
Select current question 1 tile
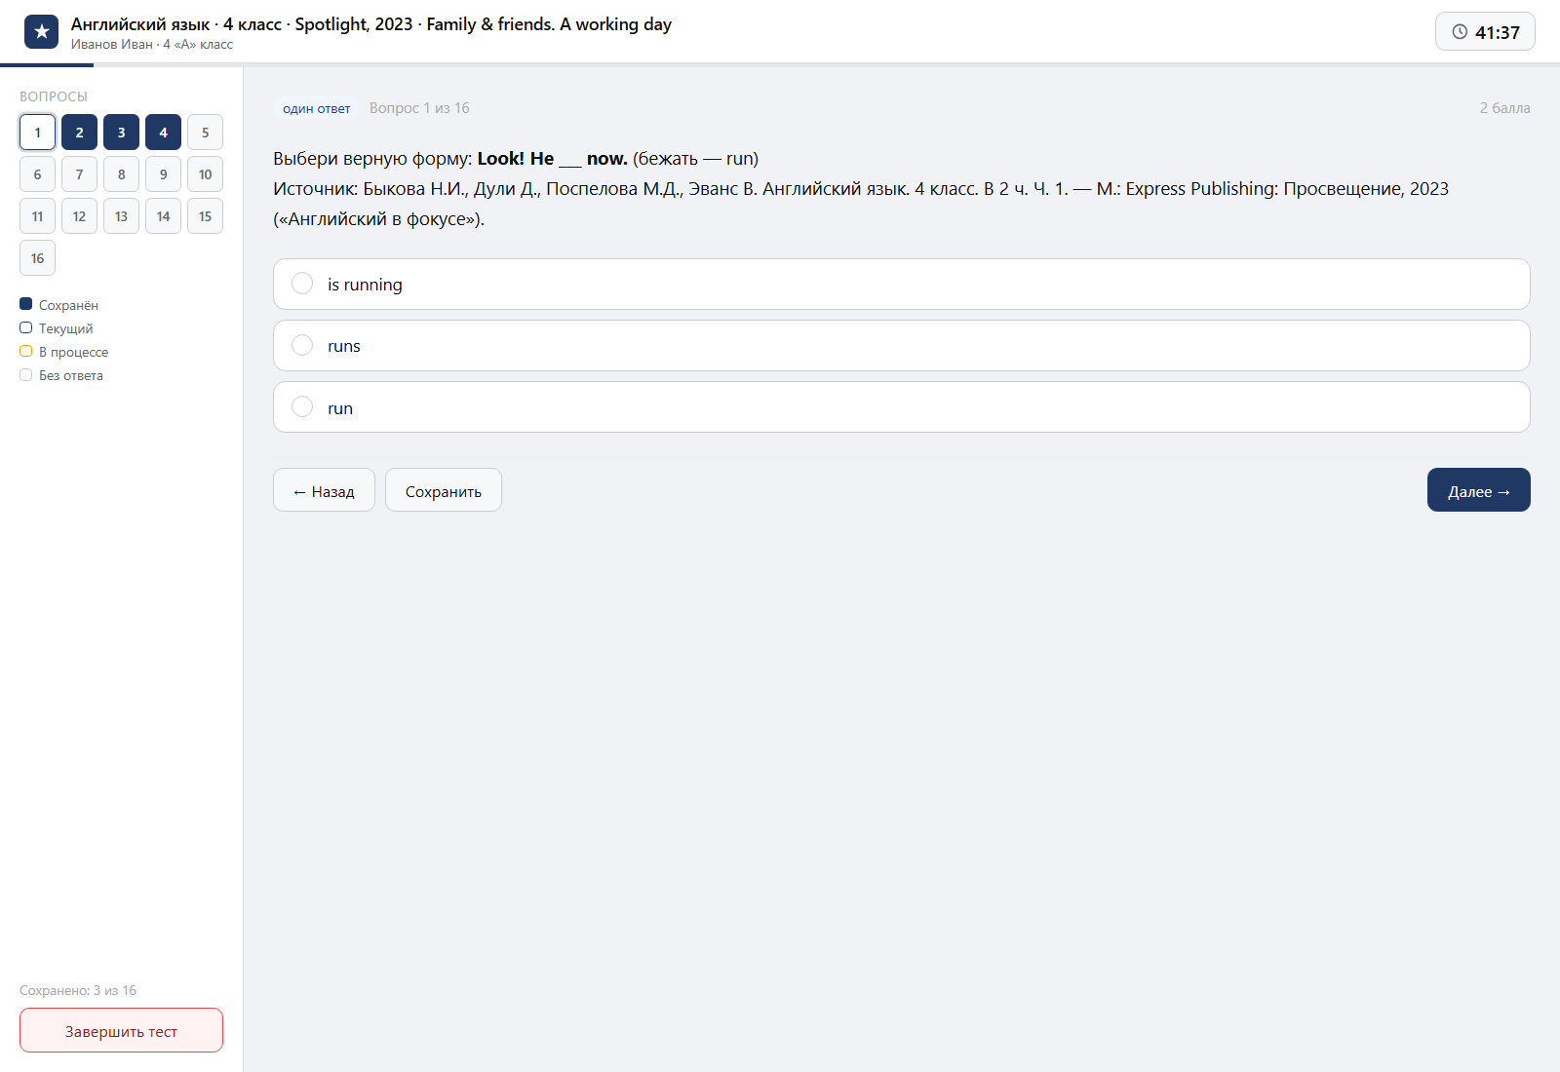37,133
